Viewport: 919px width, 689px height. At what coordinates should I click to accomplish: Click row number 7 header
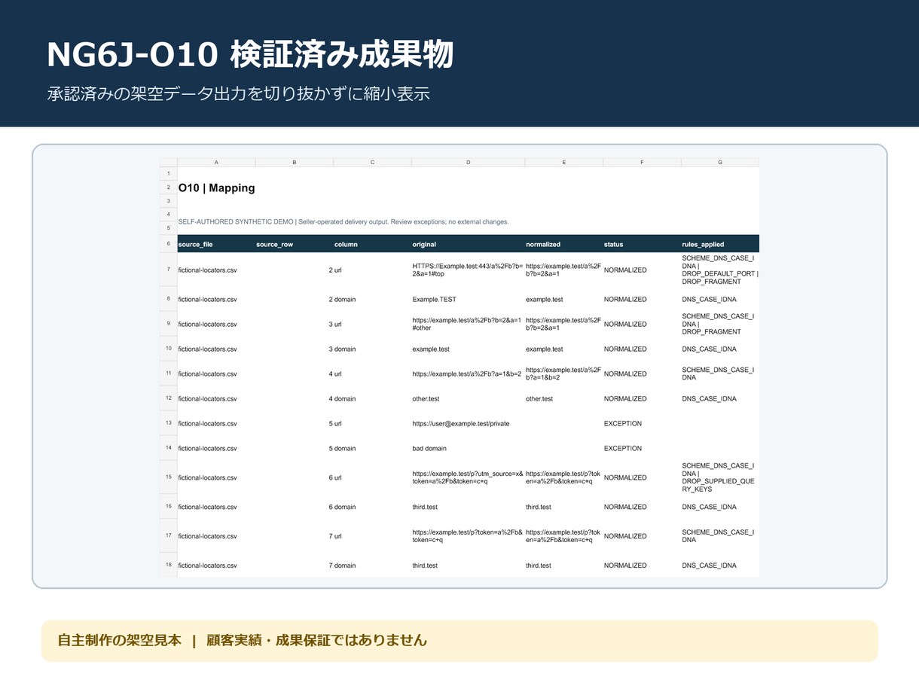tap(169, 270)
